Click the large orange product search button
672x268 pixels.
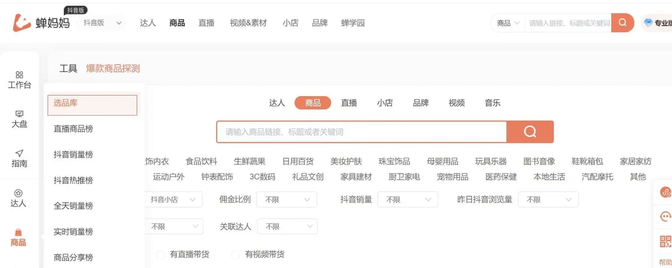(530, 132)
